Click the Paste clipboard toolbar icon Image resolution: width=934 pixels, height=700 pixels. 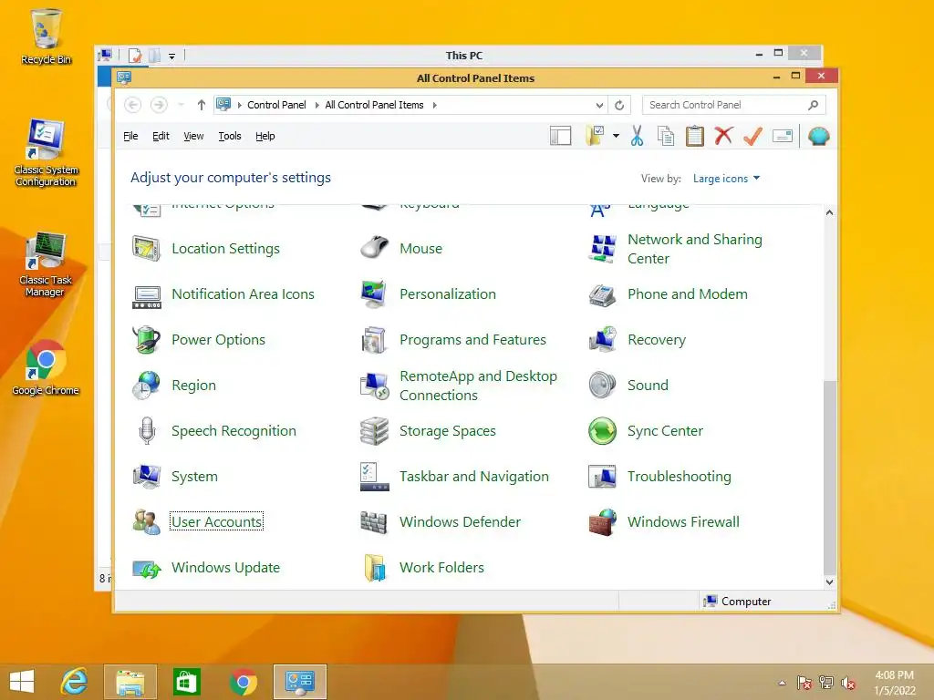(694, 136)
